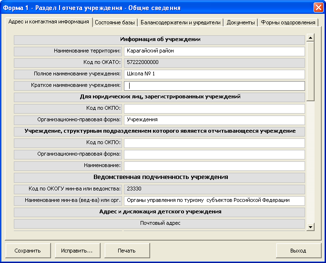Click the Полное наименование учреждения label
The width and height of the screenshot is (326, 263).
[68, 74]
